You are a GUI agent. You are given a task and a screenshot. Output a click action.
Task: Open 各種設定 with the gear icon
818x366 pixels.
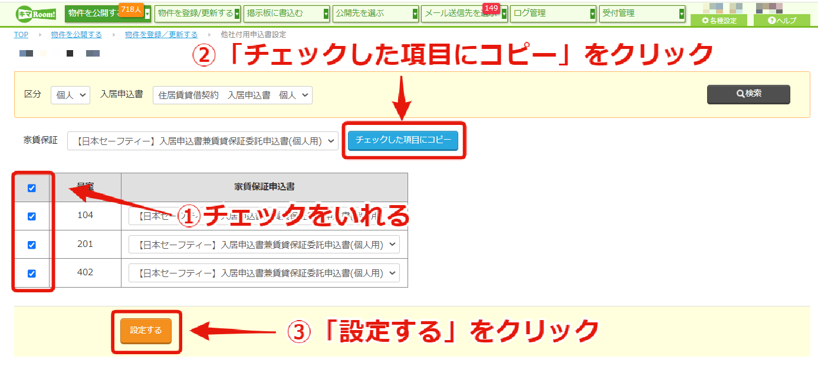(718, 20)
